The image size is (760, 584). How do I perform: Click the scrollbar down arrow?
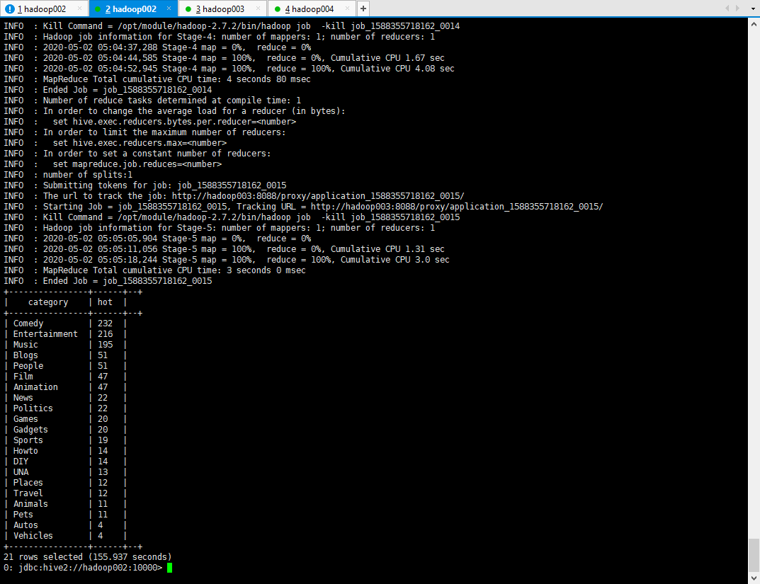[754, 578]
